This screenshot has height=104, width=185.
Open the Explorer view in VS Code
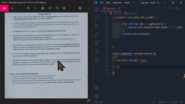click(97, 9)
